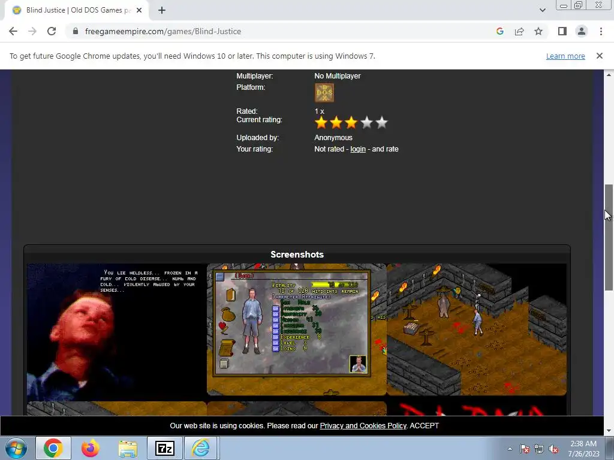
Task: Launch Internet Explorer from taskbar
Action: (200, 448)
